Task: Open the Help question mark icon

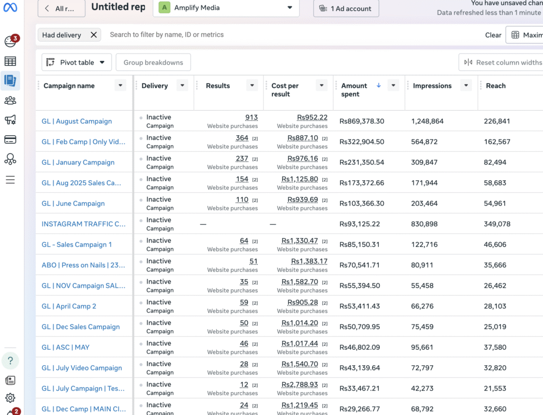Action: [10, 361]
